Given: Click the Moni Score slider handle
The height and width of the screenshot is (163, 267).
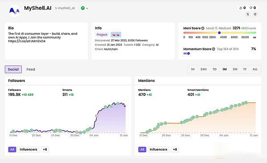Looking at the screenshot, I should 219,33.
